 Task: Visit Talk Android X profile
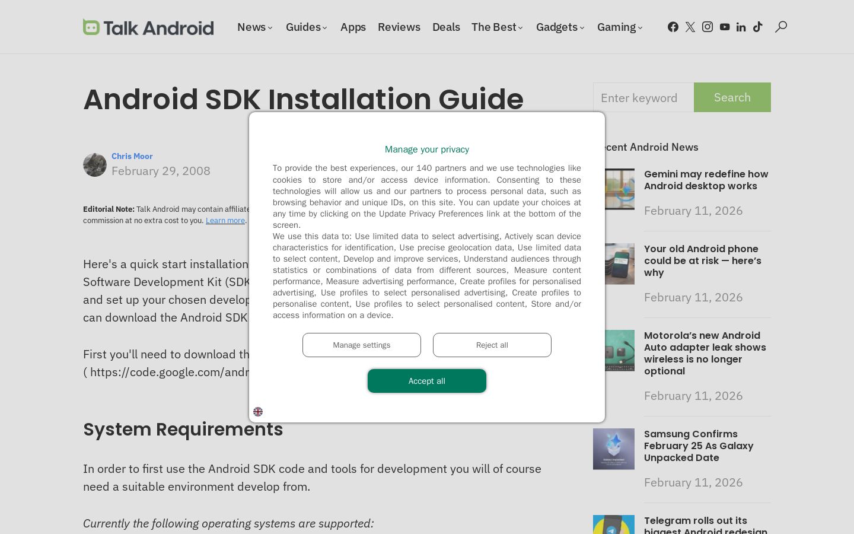690,27
